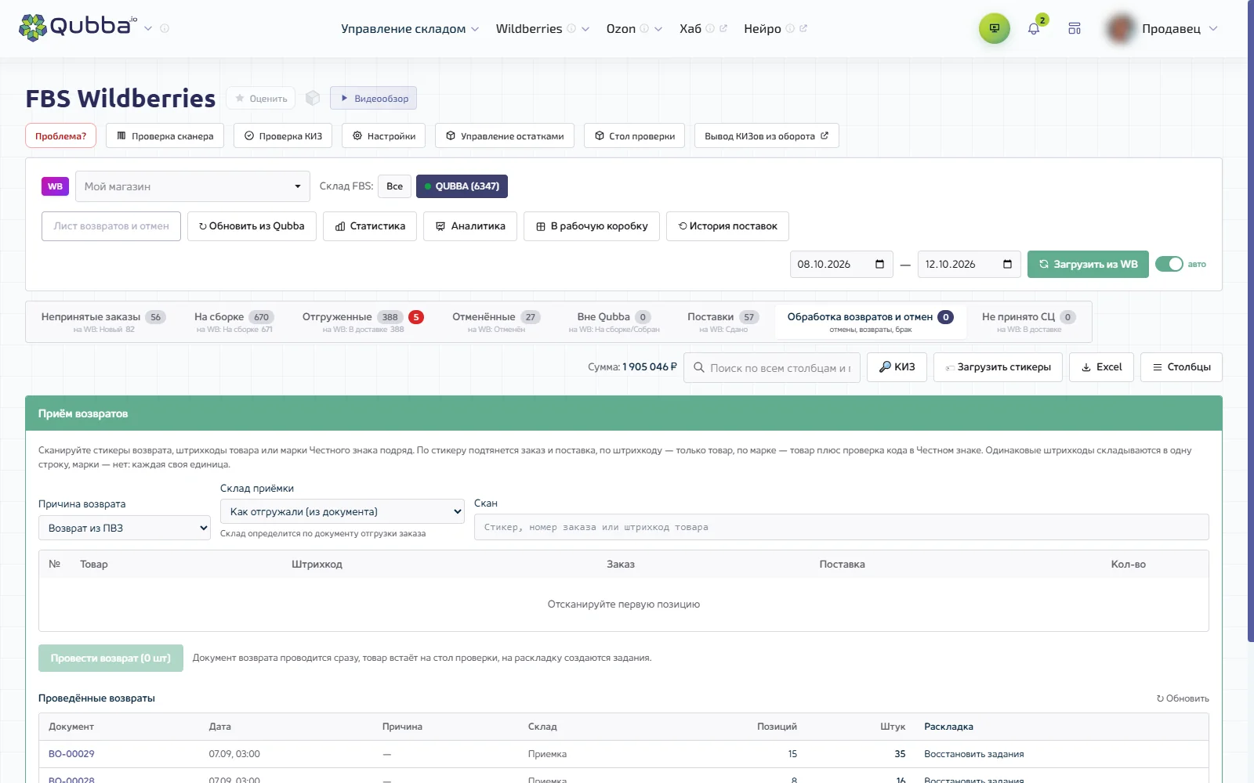
Task: Switch to Непринятые заказы tab
Action: tap(103, 322)
